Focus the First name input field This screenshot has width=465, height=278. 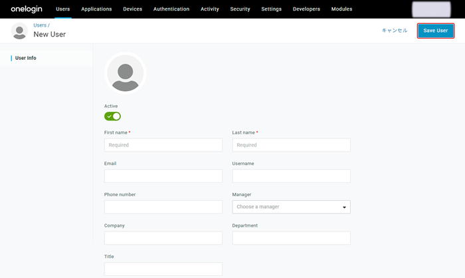pos(163,145)
